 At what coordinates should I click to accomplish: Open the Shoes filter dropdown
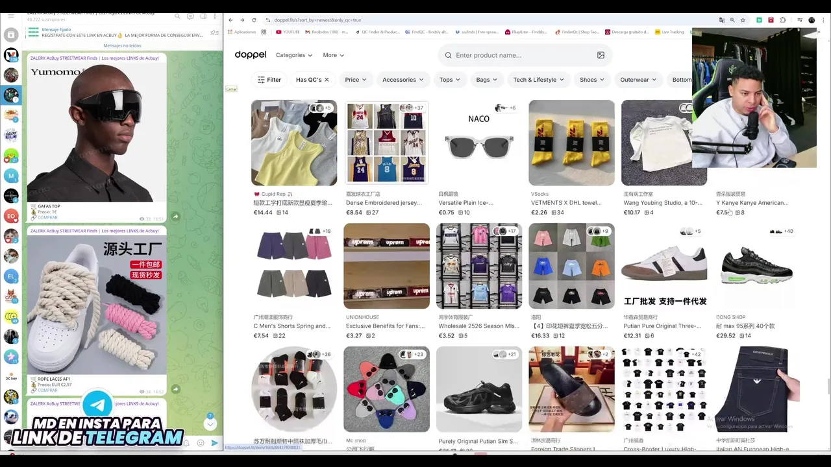592,80
